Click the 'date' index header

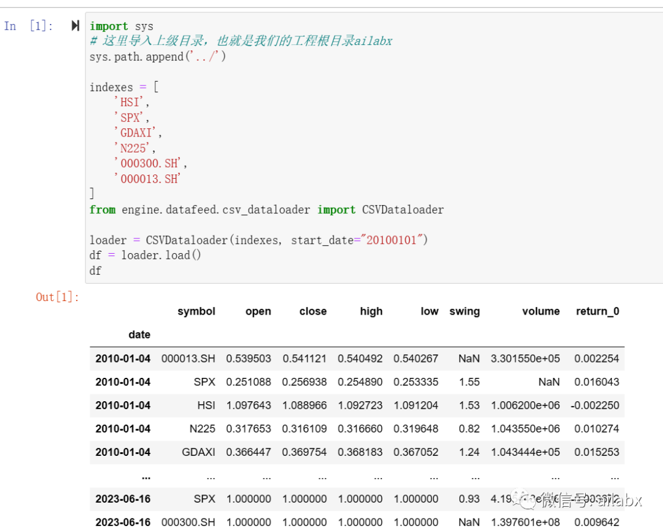tap(139, 335)
